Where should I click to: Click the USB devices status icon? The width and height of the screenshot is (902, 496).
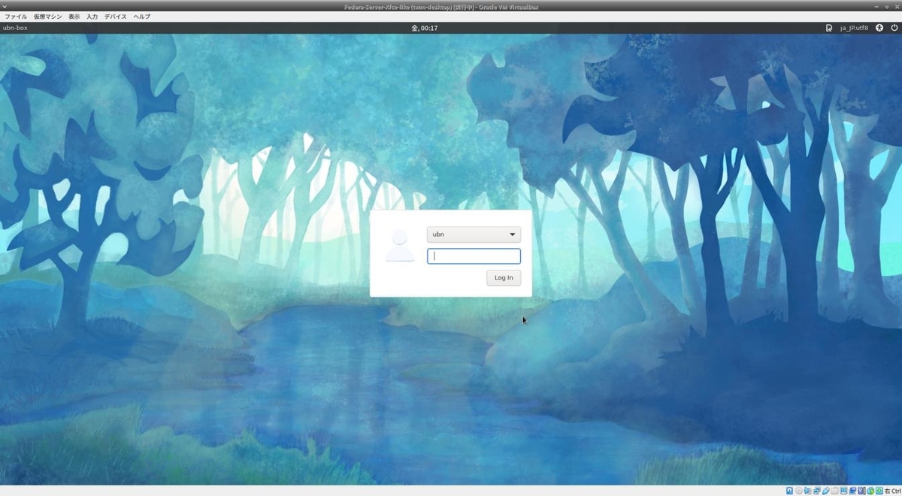(x=826, y=491)
